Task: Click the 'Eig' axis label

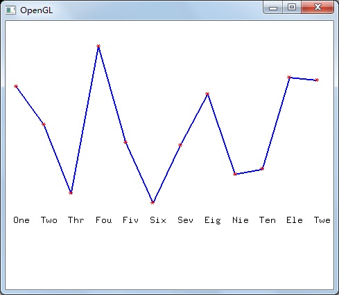Action: (213, 220)
